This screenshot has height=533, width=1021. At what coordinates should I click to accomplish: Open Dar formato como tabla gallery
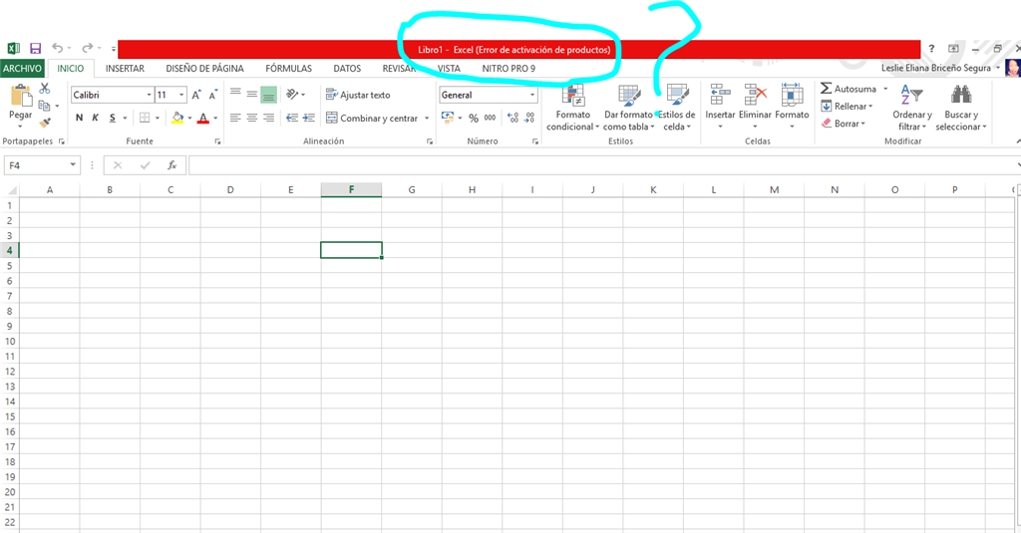(x=628, y=108)
